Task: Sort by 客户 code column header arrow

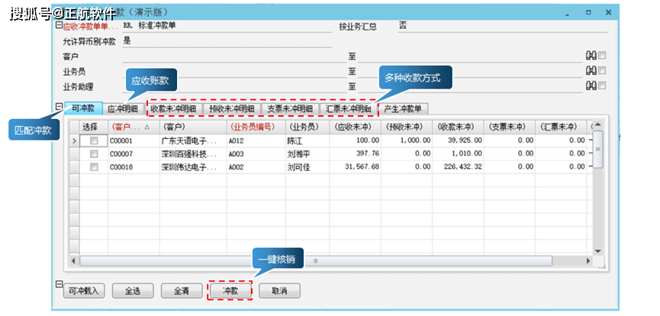Action: click(x=146, y=127)
